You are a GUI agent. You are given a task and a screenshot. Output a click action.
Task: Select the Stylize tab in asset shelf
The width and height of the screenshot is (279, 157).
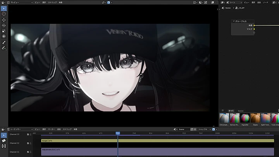click(x=241, y=111)
